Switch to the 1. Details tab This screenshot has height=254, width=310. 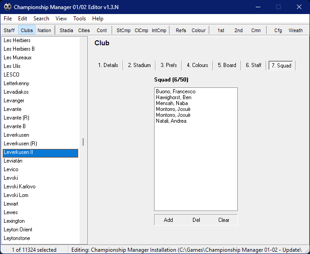click(108, 65)
